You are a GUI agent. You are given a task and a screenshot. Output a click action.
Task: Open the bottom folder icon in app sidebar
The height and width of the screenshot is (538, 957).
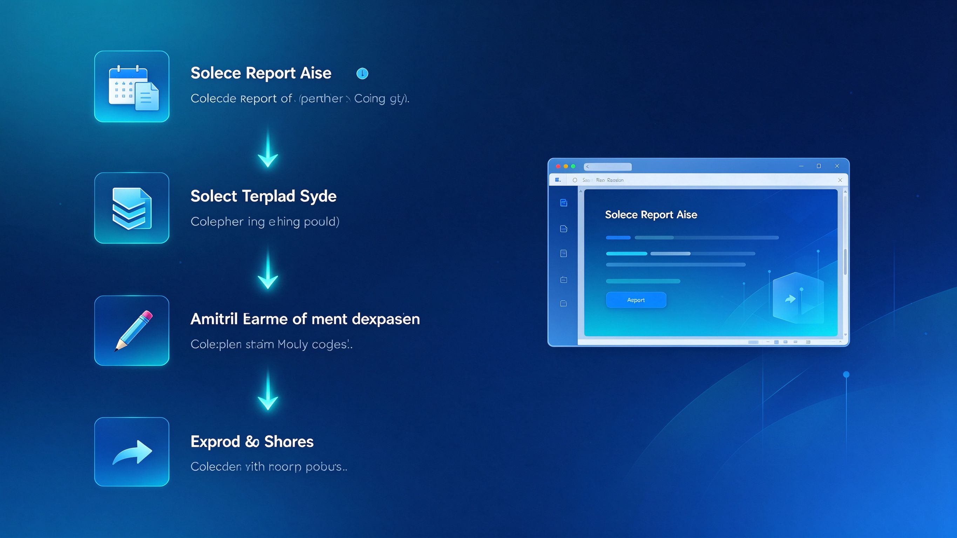[564, 304]
